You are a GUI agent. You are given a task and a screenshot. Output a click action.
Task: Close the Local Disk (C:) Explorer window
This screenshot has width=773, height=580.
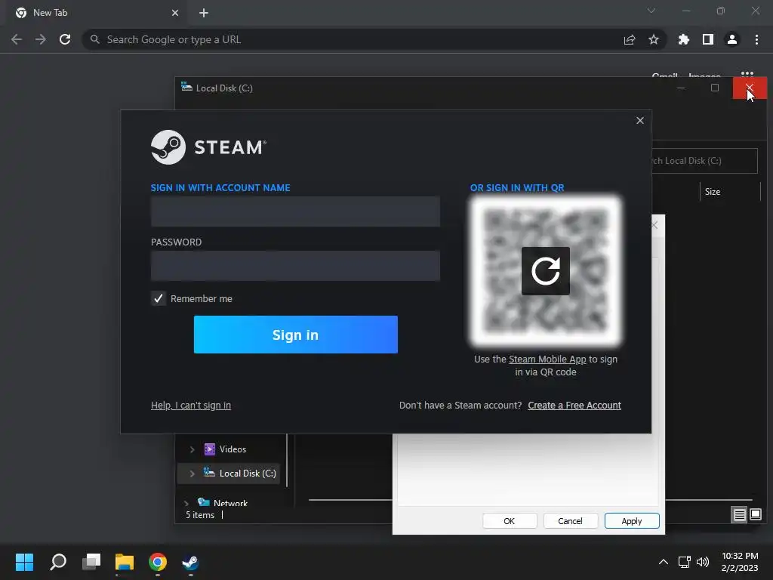pos(750,88)
